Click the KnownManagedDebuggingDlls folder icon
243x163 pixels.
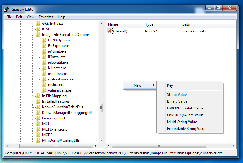point(38,113)
